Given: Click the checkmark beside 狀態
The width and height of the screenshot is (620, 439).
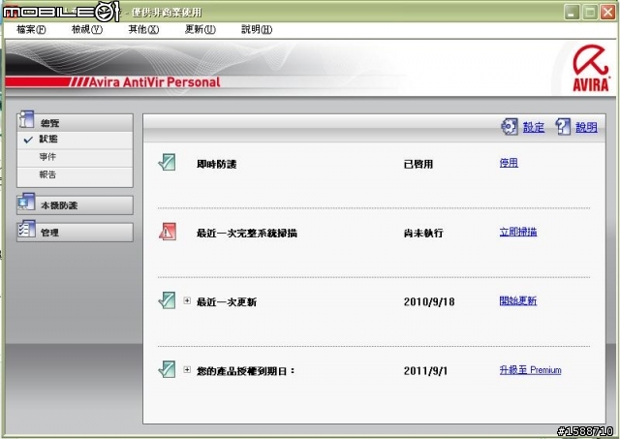Looking at the screenshot, I should point(28,140).
